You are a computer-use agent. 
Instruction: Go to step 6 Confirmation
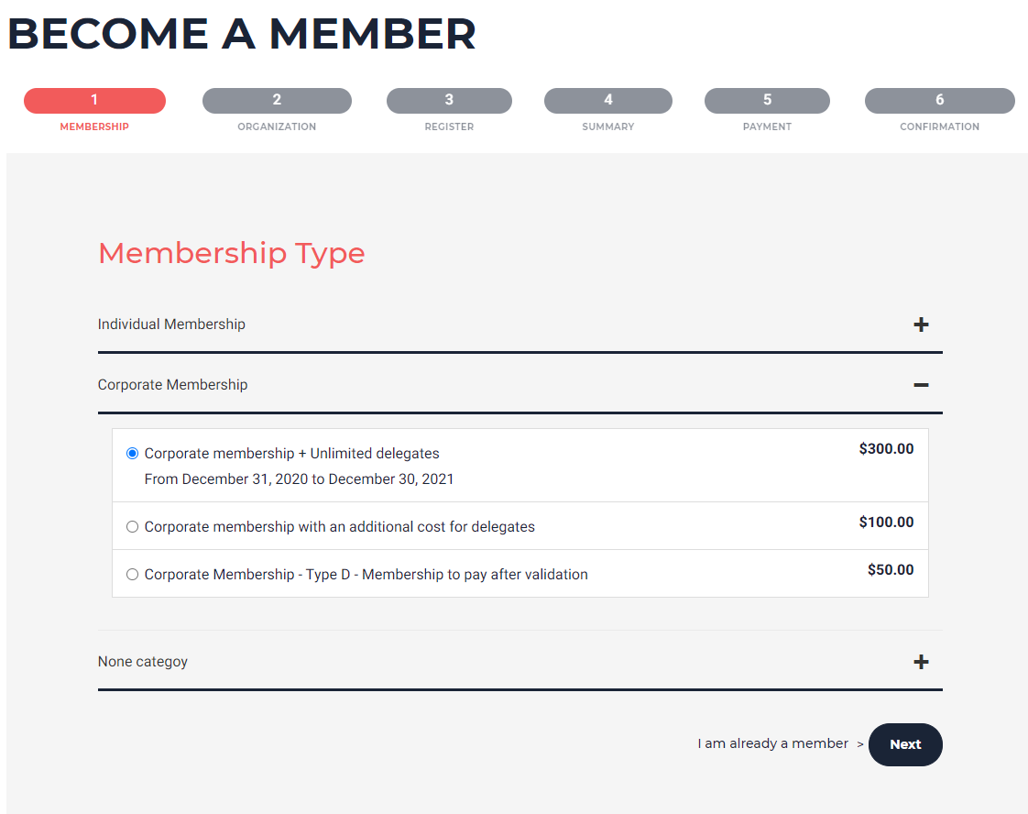939,101
